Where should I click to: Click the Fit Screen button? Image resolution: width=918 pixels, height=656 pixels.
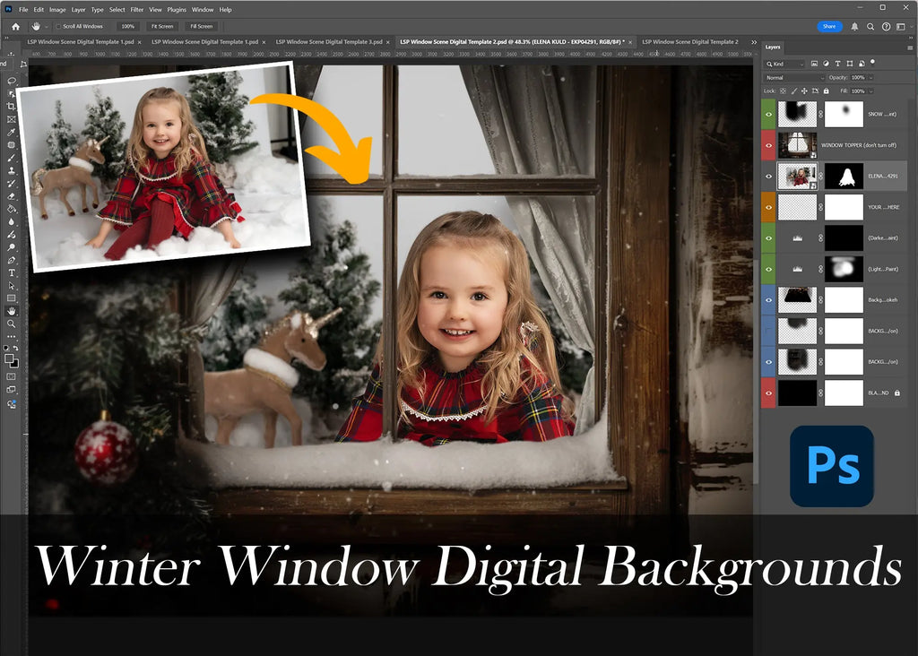pyautogui.click(x=163, y=27)
